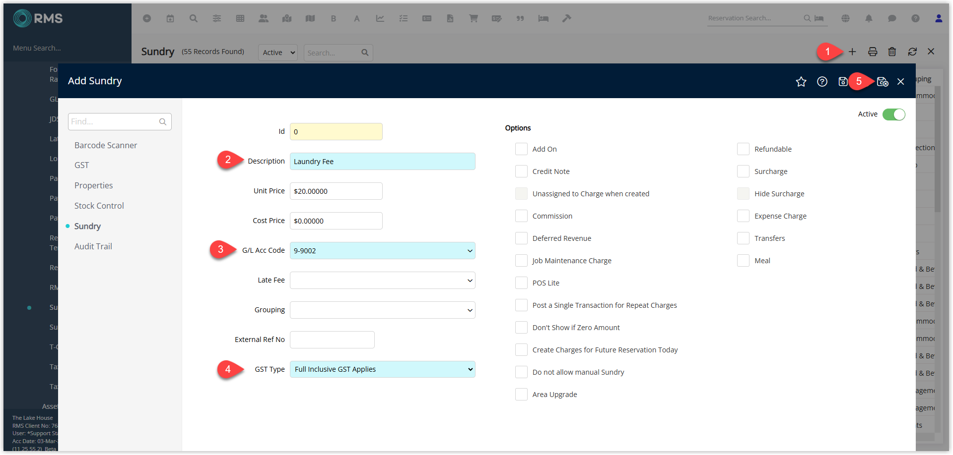Click the Sundry list Search field

[338, 53]
